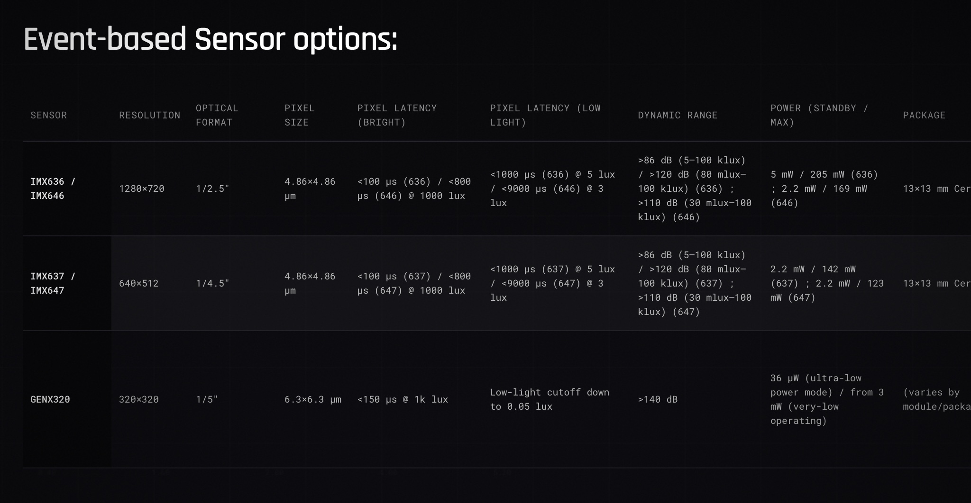Viewport: 971px width, 503px height.
Task: Click the "Low-light cutoff down to 0.05 lux" cell
Action: pyautogui.click(x=550, y=399)
